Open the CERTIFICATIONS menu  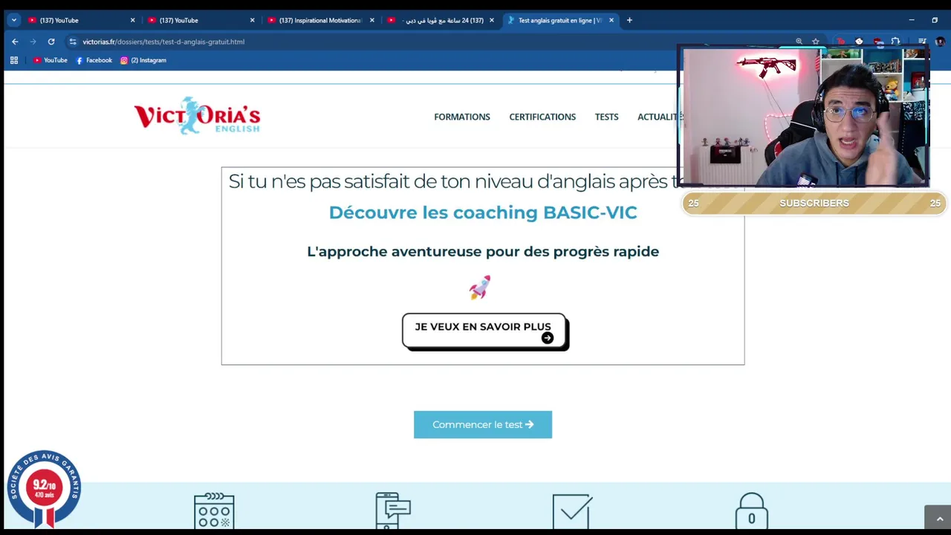click(x=542, y=117)
